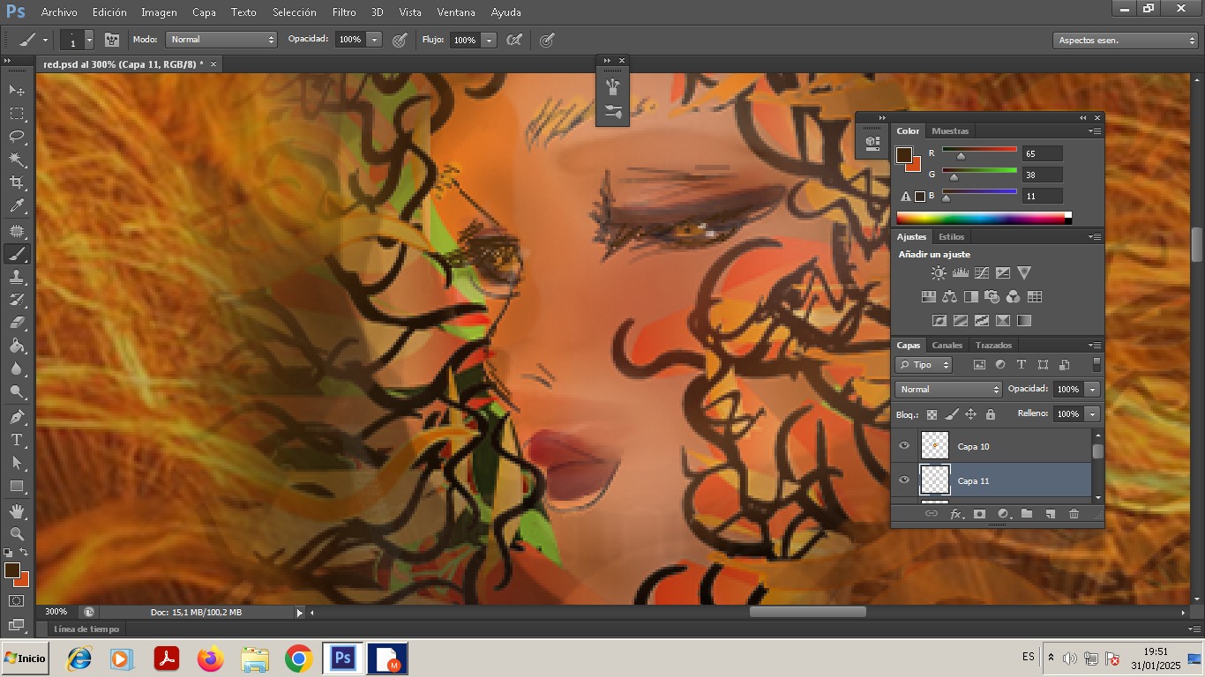Select the Crop tool
This screenshot has height=677, width=1205.
pyautogui.click(x=17, y=182)
